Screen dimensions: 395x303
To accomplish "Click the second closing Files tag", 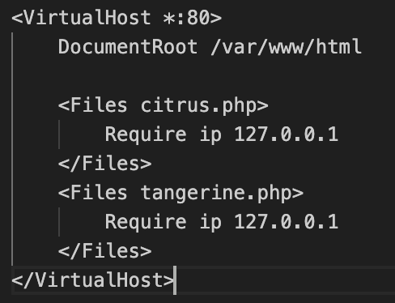I will coord(105,251).
